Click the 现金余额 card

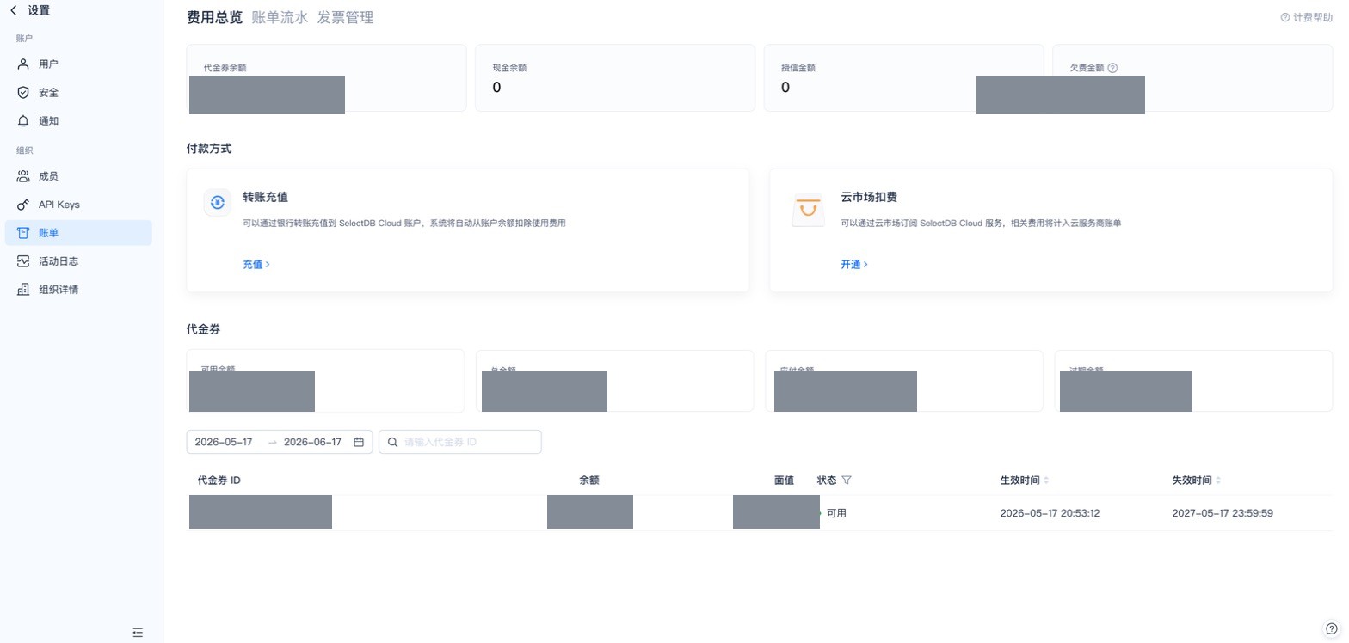[x=615, y=78]
